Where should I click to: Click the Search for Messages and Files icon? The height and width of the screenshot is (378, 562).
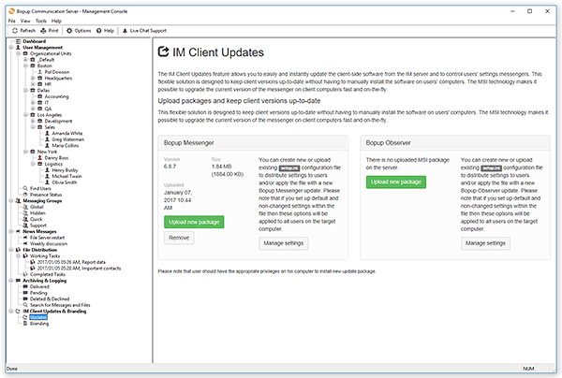[x=25, y=305]
